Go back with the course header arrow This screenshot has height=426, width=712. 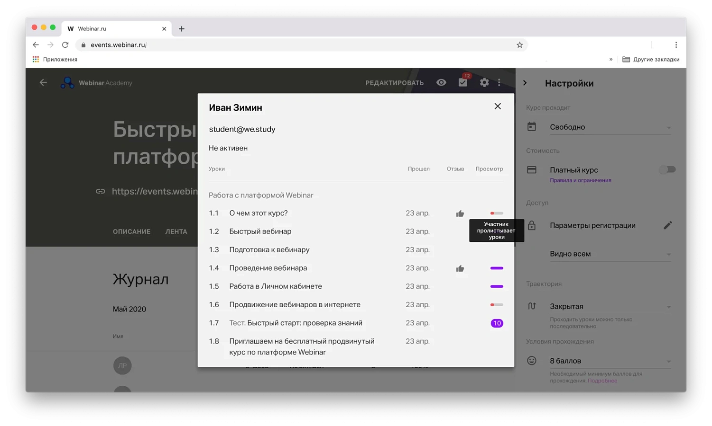43,82
